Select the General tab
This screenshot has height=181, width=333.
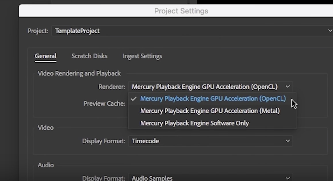pyautogui.click(x=45, y=56)
